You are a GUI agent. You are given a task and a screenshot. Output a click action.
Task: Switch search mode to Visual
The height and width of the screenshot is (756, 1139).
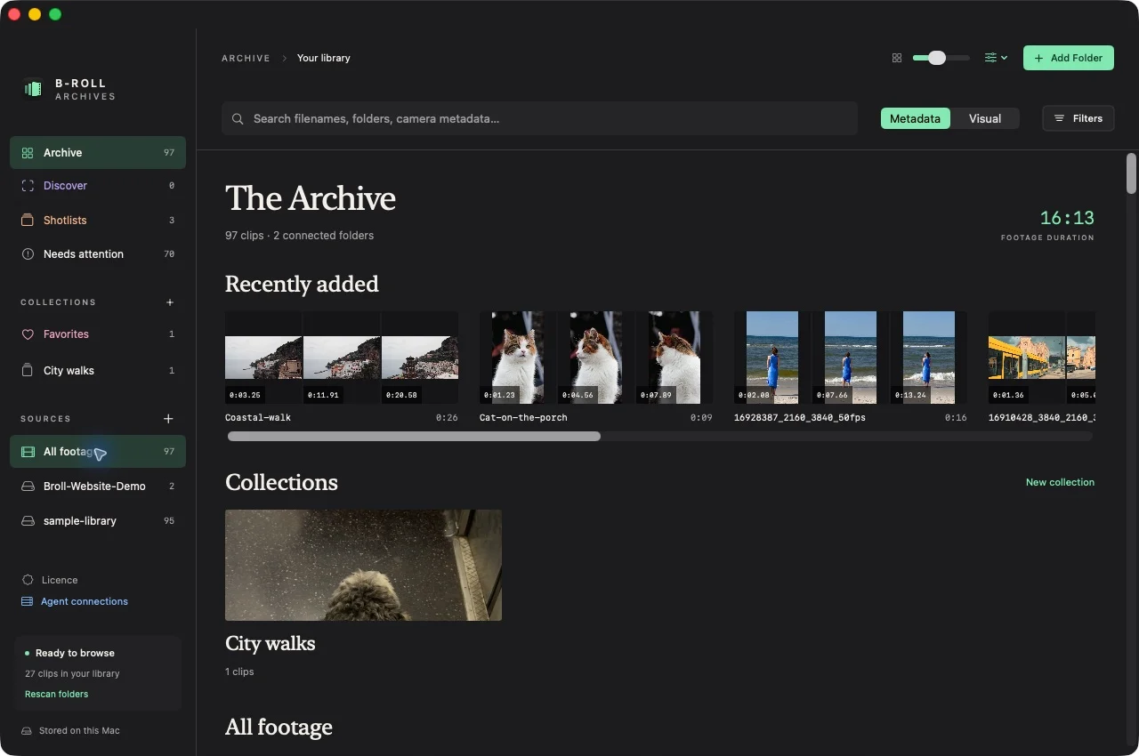pos(984,118)
